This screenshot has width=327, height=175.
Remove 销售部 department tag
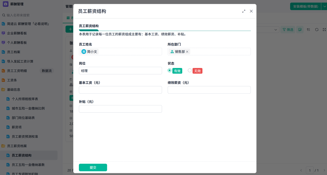(187, 52)
